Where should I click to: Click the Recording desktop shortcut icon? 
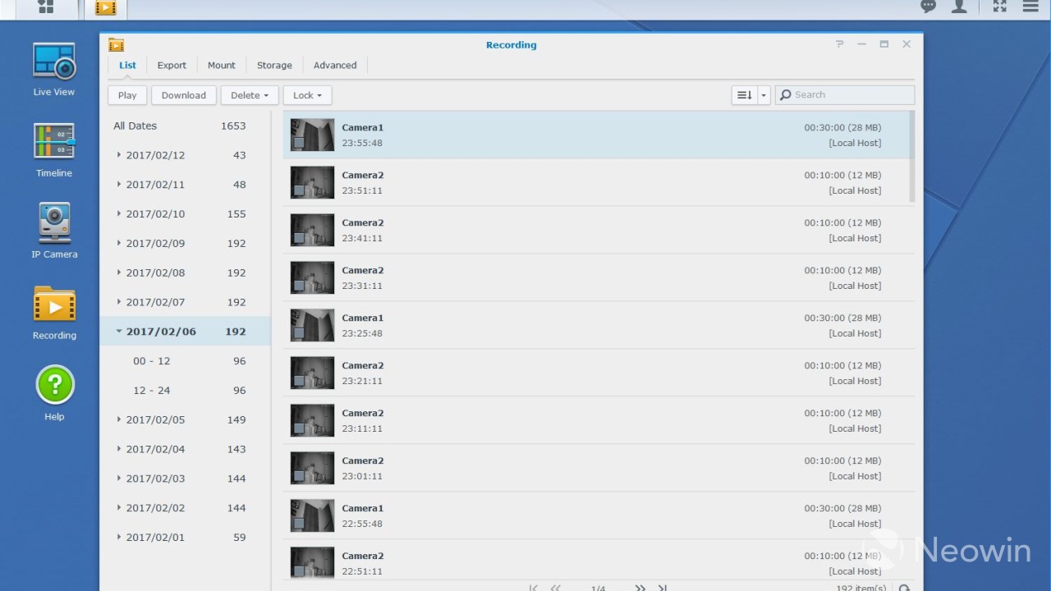click(54, 305)
